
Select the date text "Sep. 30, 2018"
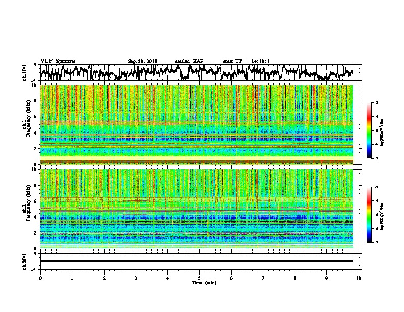pos(142,61)
